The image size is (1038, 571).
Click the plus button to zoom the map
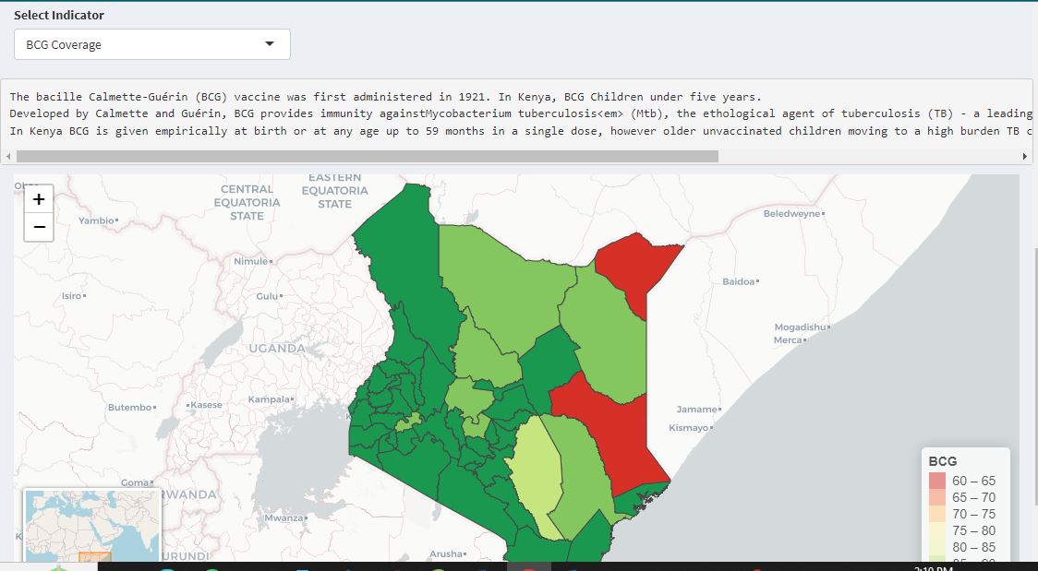point(38,199)
